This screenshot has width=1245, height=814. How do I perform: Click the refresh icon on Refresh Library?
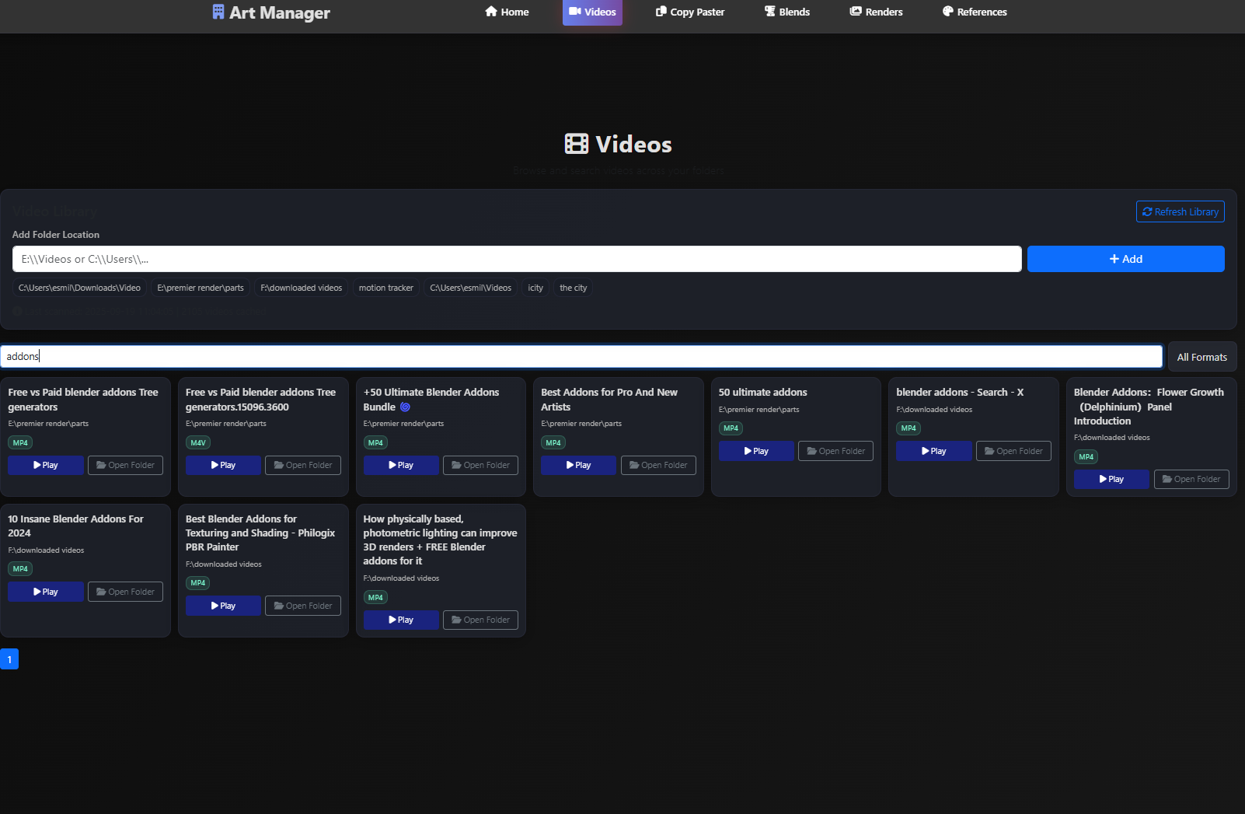[x=1148, y=211]
